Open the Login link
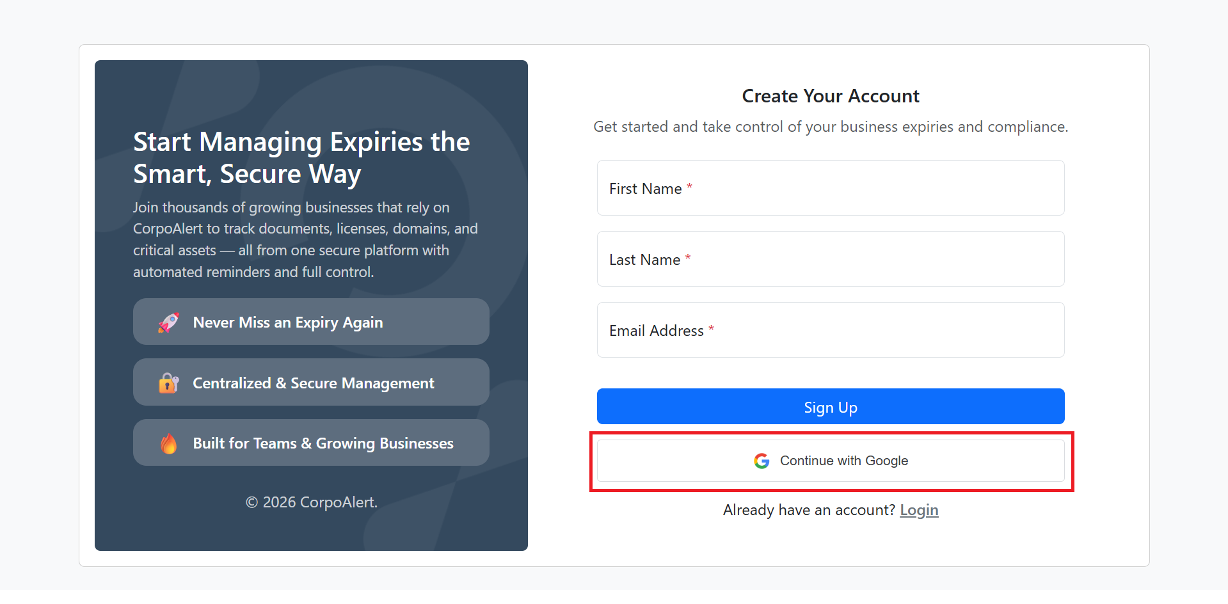Image resolution: width=1228 pixels, height=604 pixels. [919, 510]
